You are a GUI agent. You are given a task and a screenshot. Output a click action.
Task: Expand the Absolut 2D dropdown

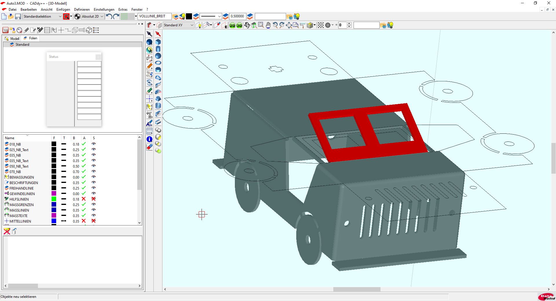(102, 16)
